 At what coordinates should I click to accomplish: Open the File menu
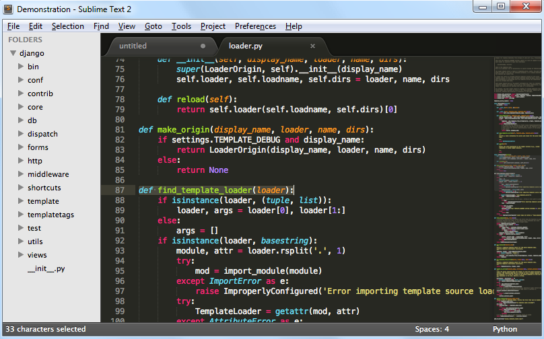pos(13,26)
